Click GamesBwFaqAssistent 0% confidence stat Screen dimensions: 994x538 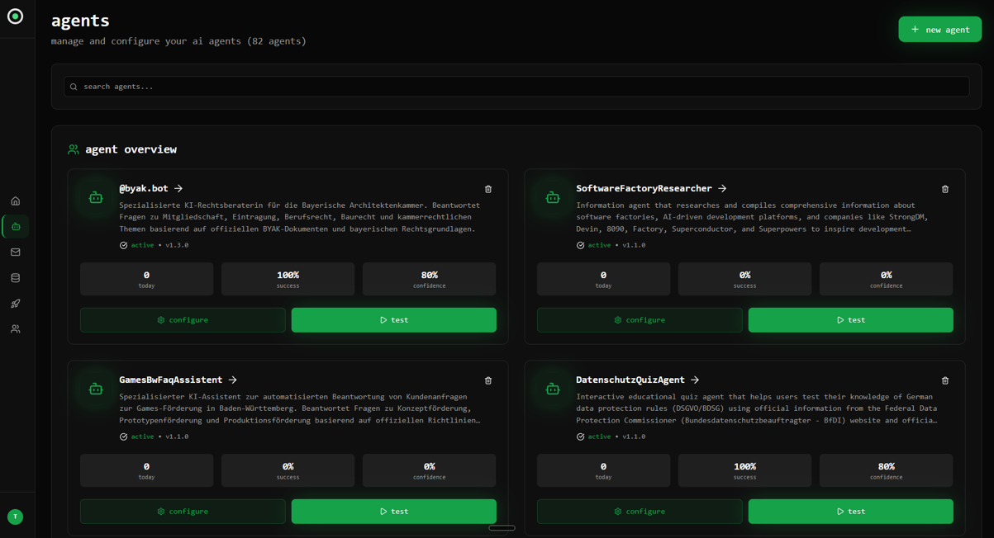pos(429,470)
